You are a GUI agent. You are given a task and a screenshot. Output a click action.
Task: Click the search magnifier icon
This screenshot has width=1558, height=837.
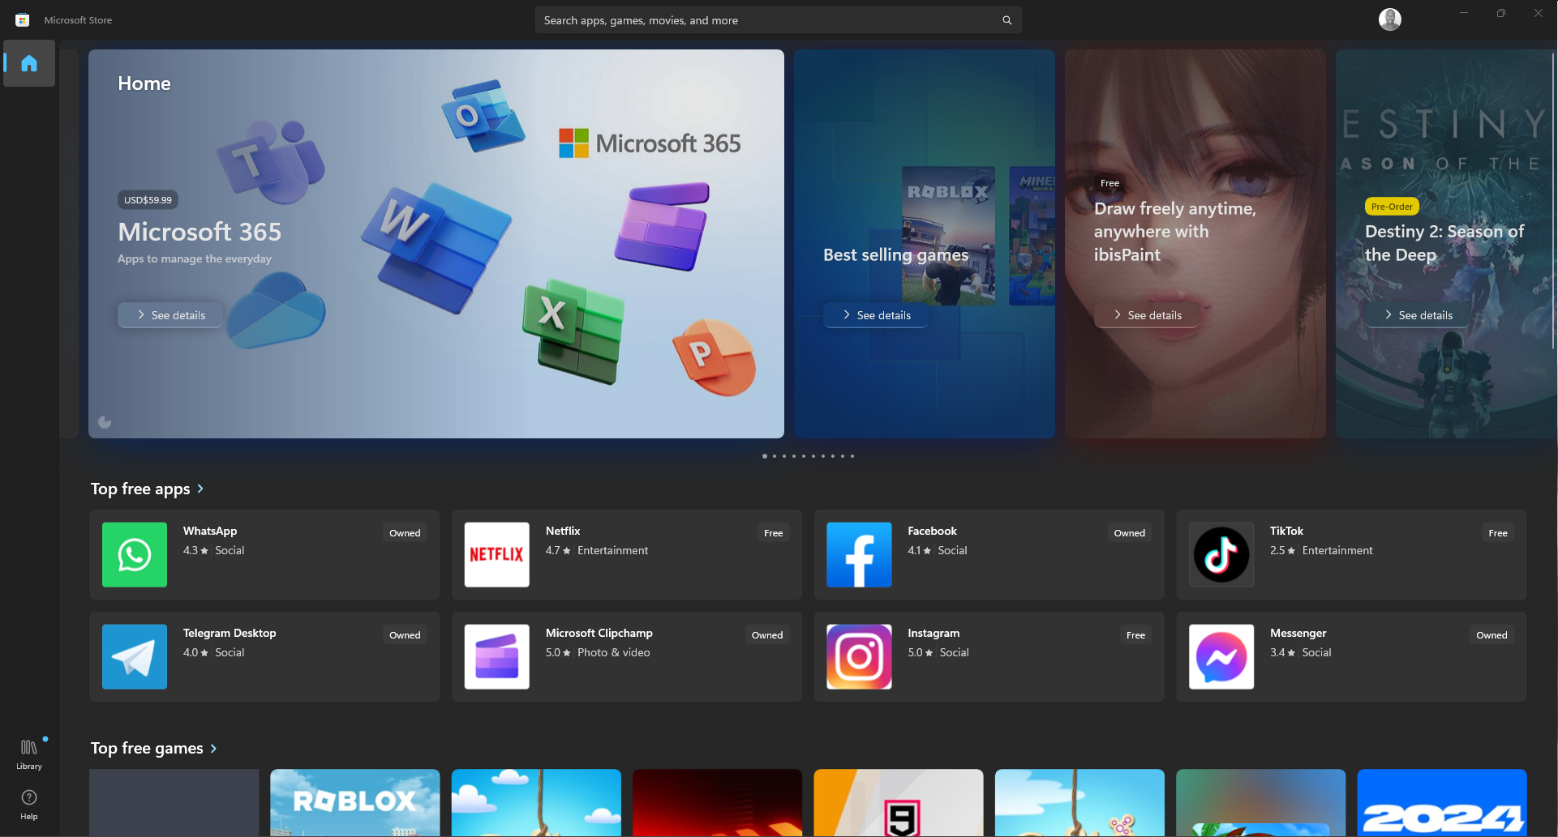(x=1006, y=20)
